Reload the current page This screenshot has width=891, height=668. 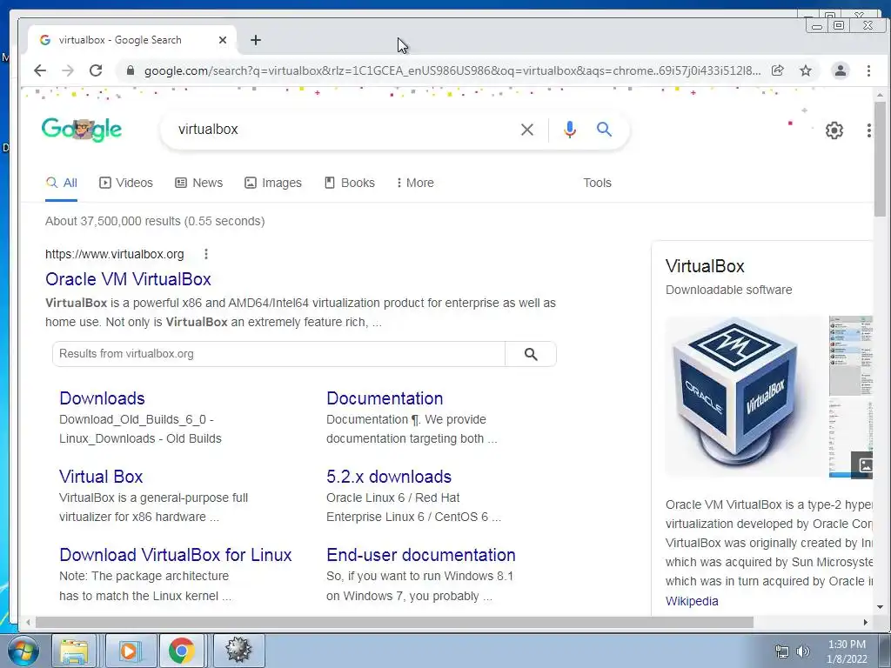[x=96, y=70]
